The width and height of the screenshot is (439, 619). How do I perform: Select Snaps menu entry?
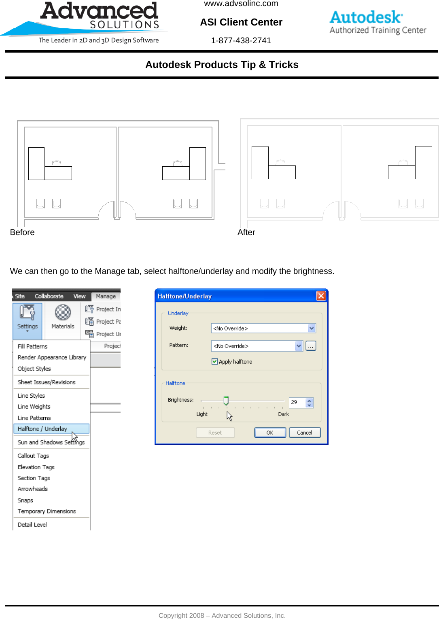[x=51, y=500]
